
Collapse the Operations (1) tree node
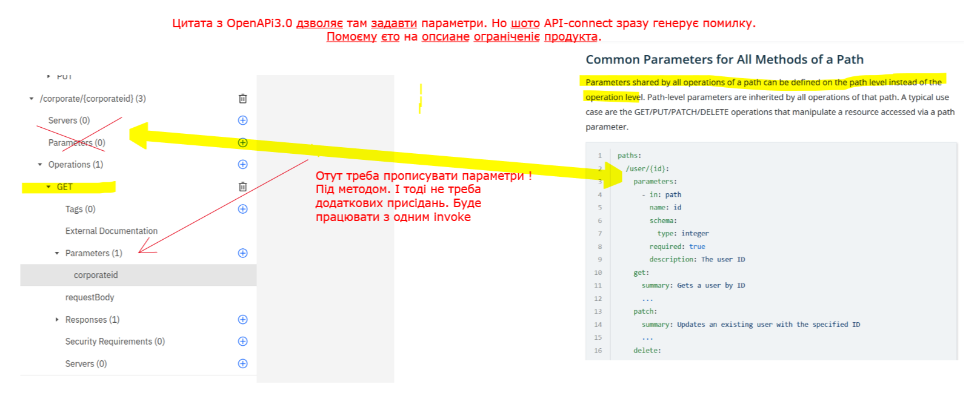[x=40, y=165]
